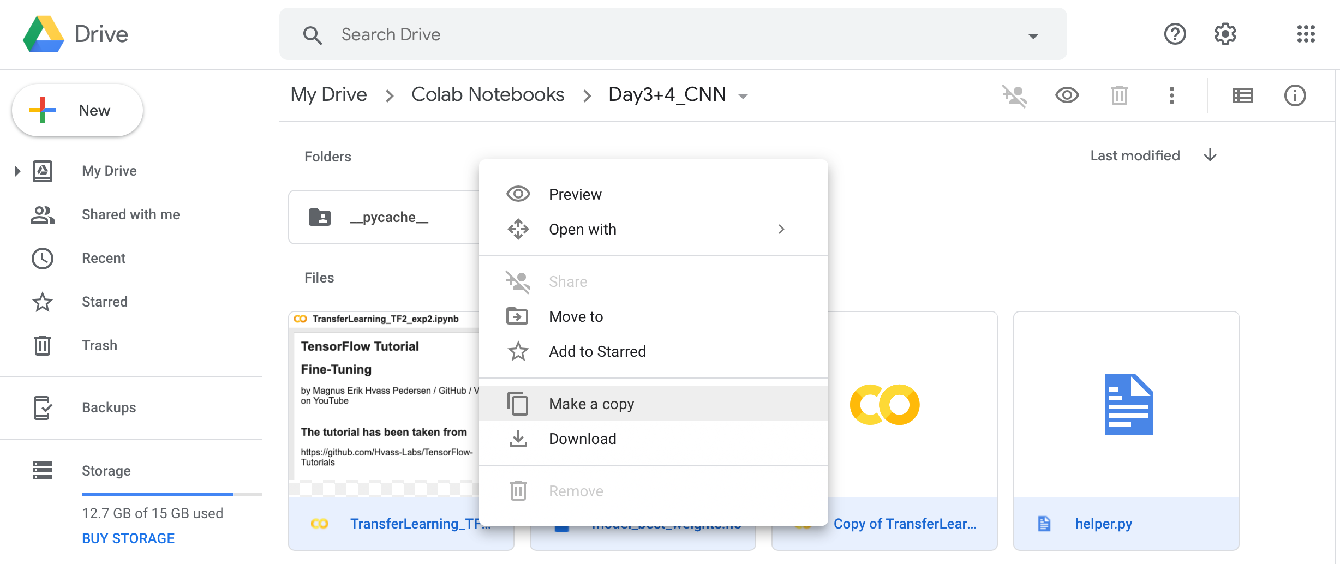
Task: Open the BUY STORAGE link
Action: tap(128, 538)
